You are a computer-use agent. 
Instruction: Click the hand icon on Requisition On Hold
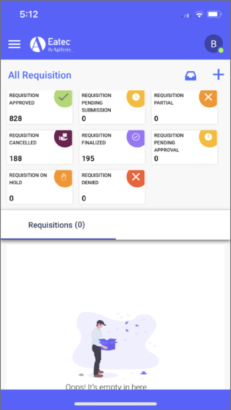[63, 178]
